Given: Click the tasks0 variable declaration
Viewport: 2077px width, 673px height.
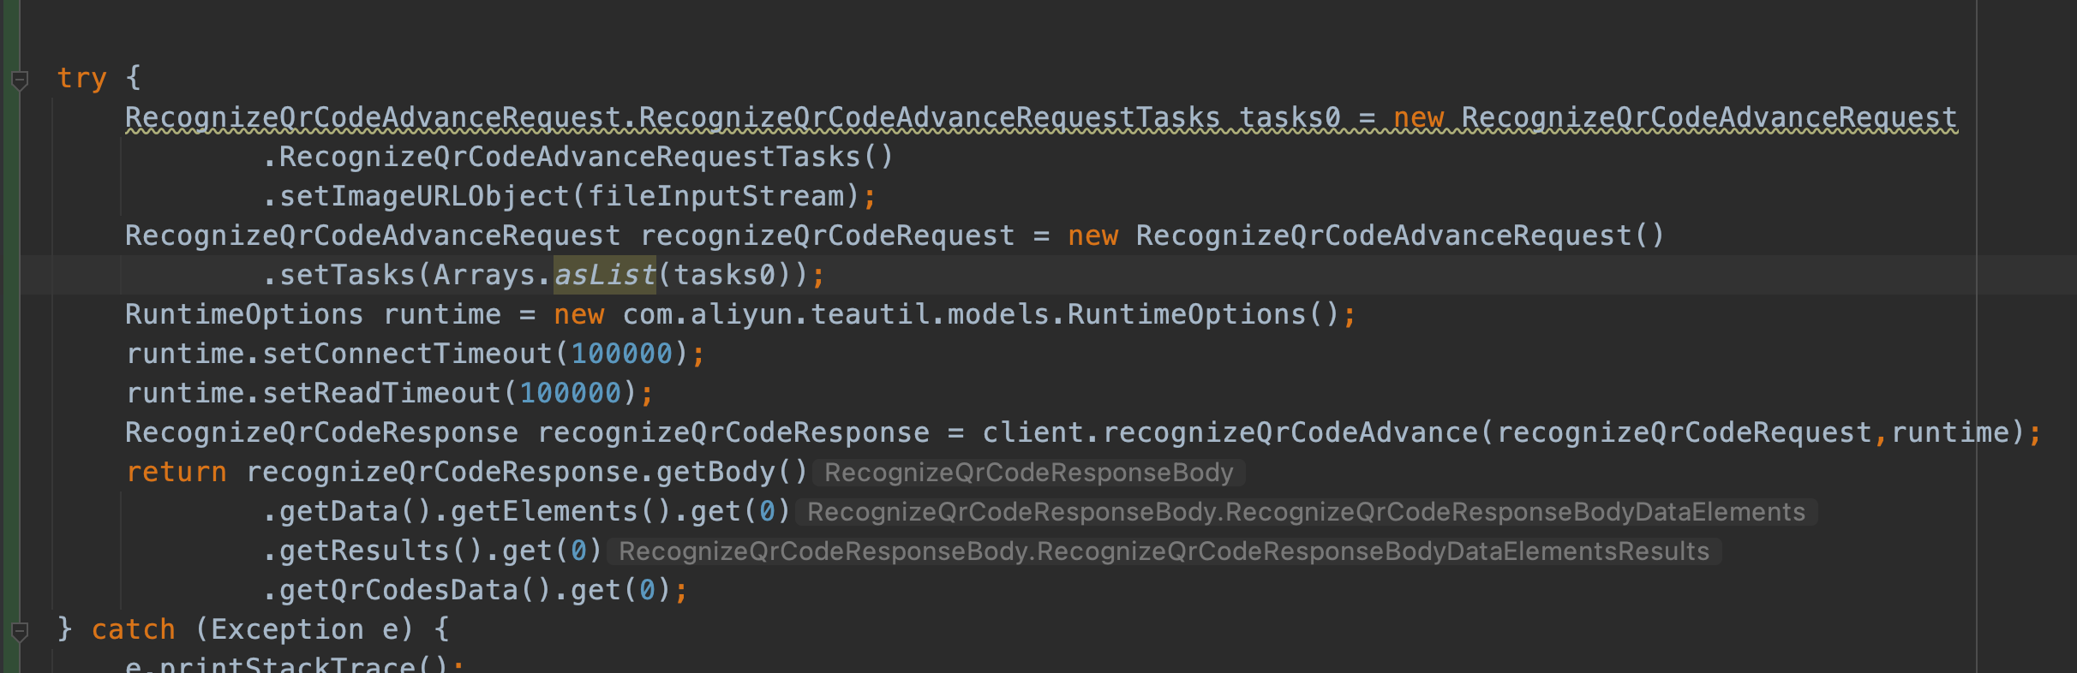Looking at the screenshot, I should tap(1290, 117).
